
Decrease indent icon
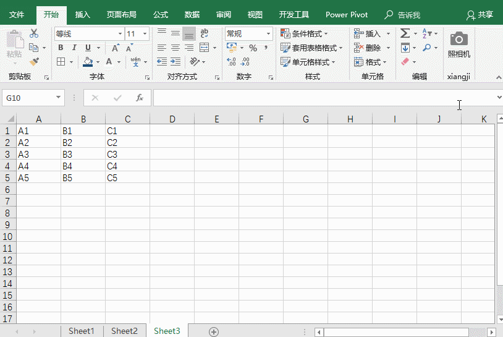coord(162,62)
